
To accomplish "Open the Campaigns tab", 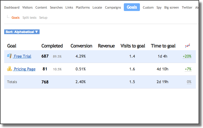I will pos(113,7).
